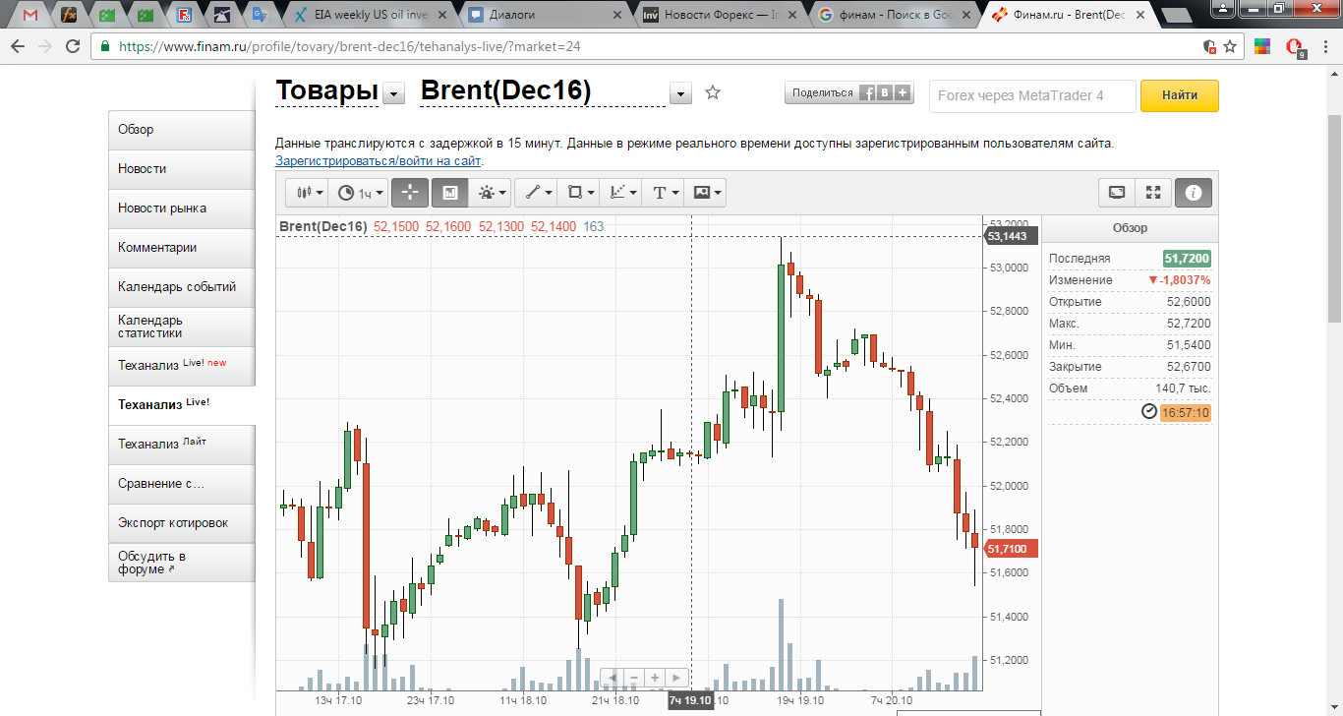Image resolution: width=1343 pixels, height=716 pixels.
Task: Open Теханализ Live! new sidebar item
Action: coord(182,366)
